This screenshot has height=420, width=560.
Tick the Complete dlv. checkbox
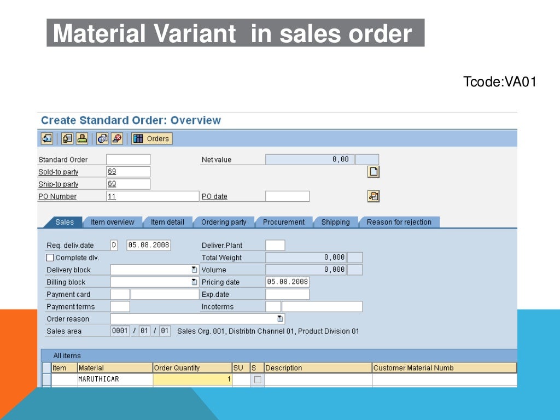[50, 258]
